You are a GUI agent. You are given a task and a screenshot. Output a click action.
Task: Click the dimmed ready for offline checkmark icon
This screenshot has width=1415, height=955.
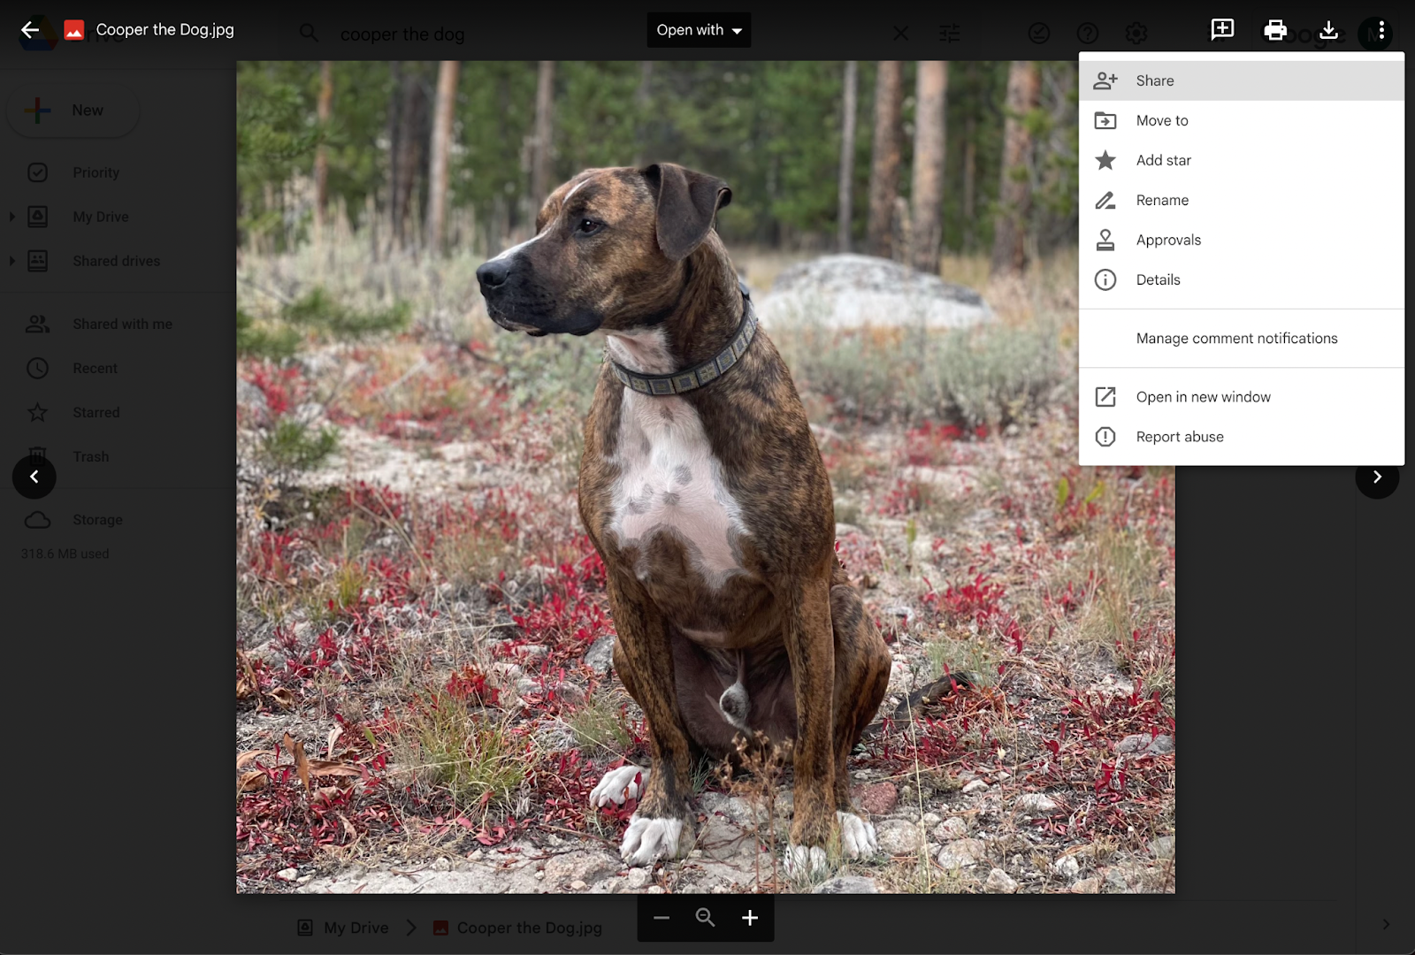click(x=1039, y=34)
